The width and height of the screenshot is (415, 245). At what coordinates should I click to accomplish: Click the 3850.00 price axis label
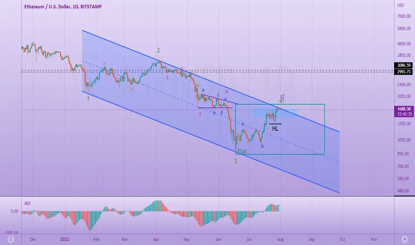coord(404,55)
